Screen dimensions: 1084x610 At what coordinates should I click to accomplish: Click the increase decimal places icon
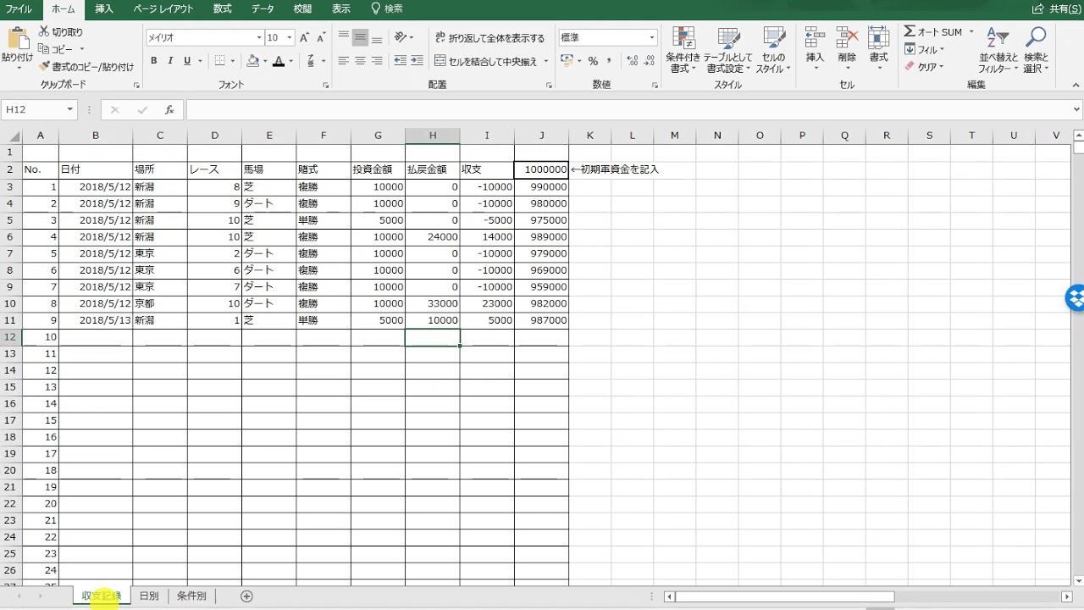632,61
